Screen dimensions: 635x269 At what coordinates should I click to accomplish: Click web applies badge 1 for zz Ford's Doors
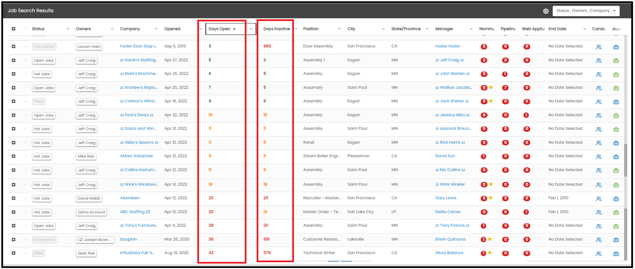pos(526,115)
